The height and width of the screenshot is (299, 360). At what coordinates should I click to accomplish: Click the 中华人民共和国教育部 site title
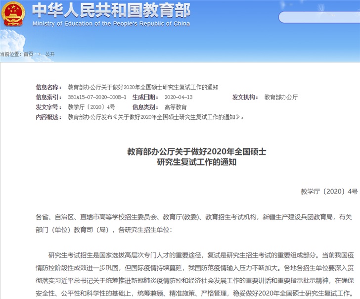pos(111,10)
